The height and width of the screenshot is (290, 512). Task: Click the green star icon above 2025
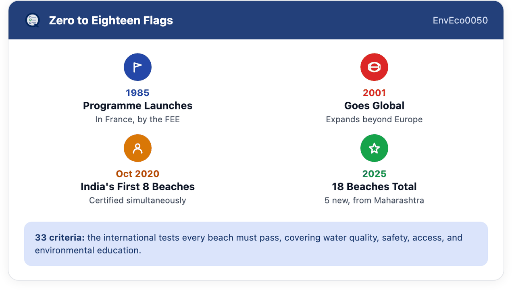coord(374,148)
